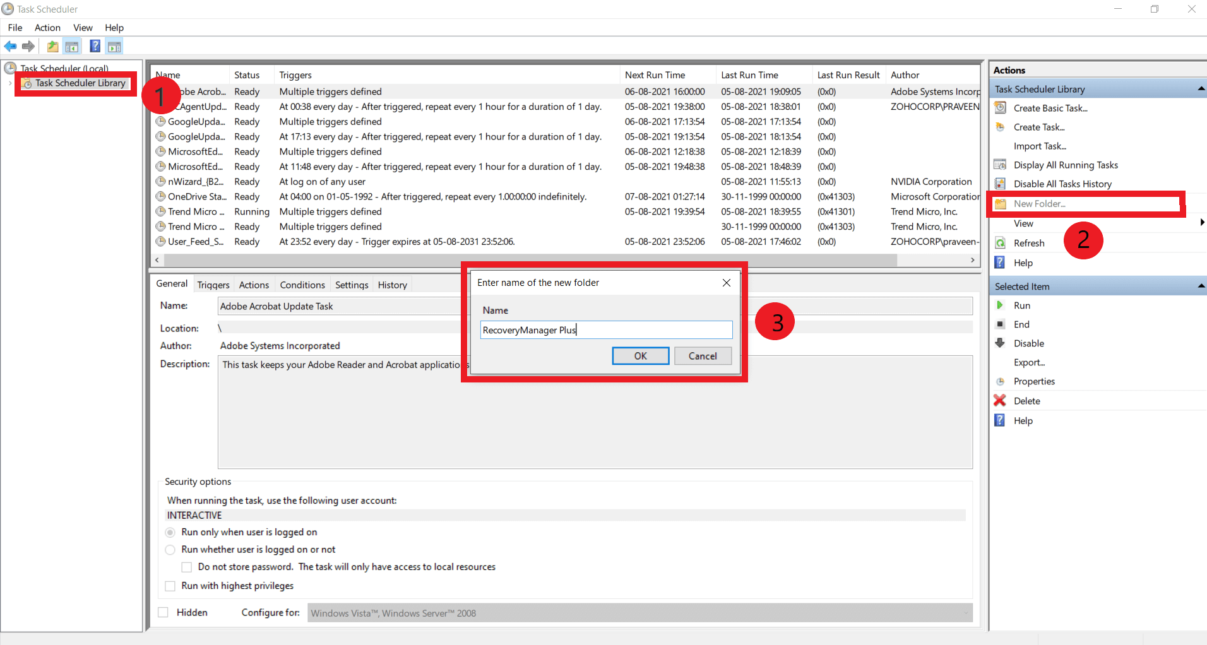Select Run whether user is logged on or not
The image size is (1207, 645).
tap(170, 550)
